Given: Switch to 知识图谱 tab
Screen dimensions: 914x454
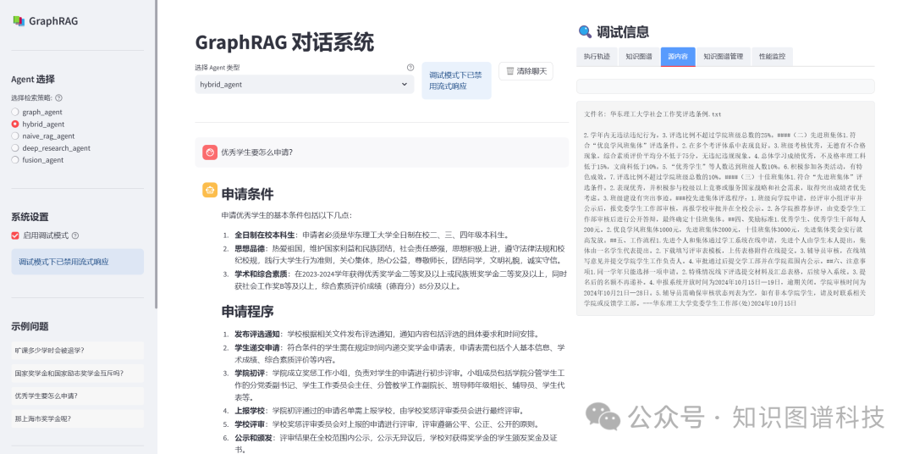Looking at the screenshot, I should pyautogui.click(x=639, y=57).
